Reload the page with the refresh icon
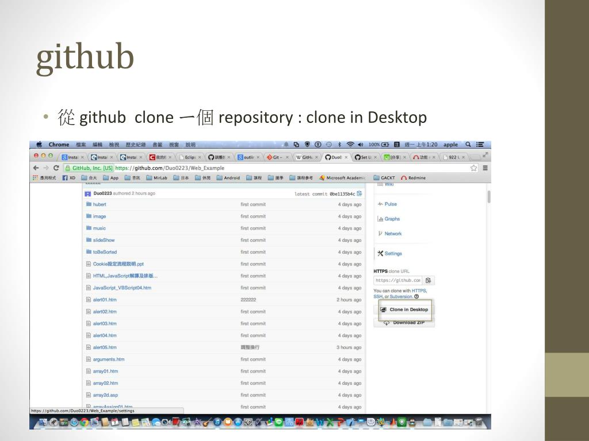Viewport: 589px width, 441px height. coord(56,168)
